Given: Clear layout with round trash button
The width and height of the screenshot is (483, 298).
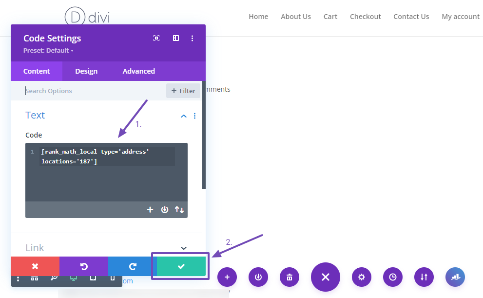Looking at the screenshot, I should click(289, 277).
